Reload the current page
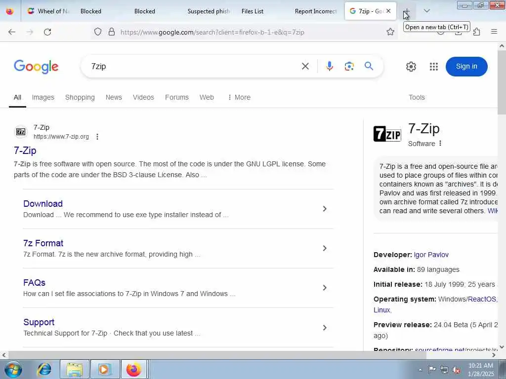The image size is (506, 379). 47,32
